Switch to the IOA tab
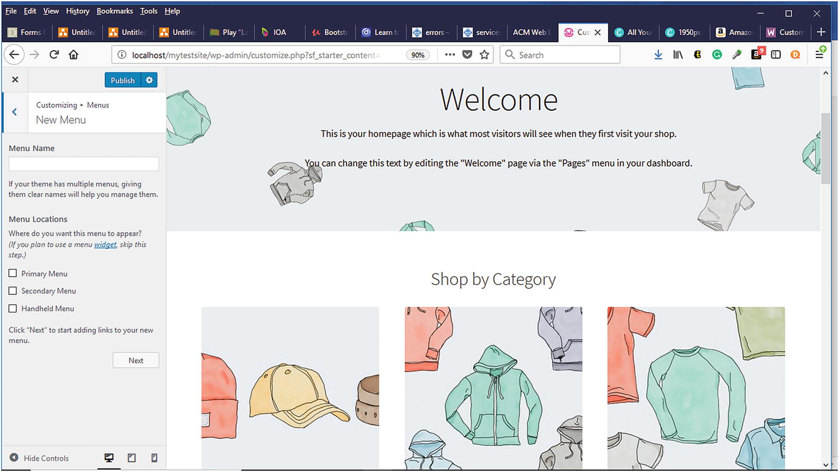This screenshot has width=839, height=472. click(x=280, y=33)
